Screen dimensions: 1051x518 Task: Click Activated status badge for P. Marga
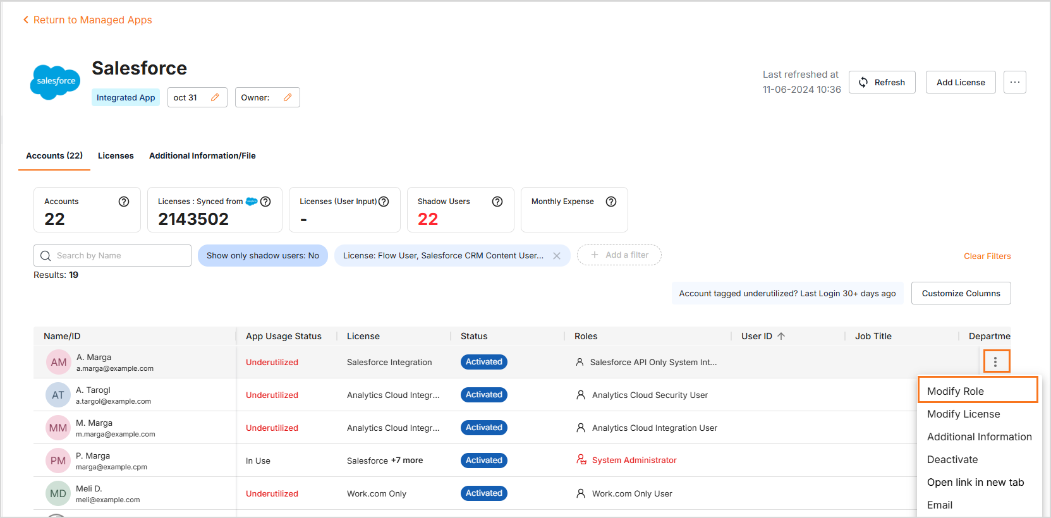point(484,461)
